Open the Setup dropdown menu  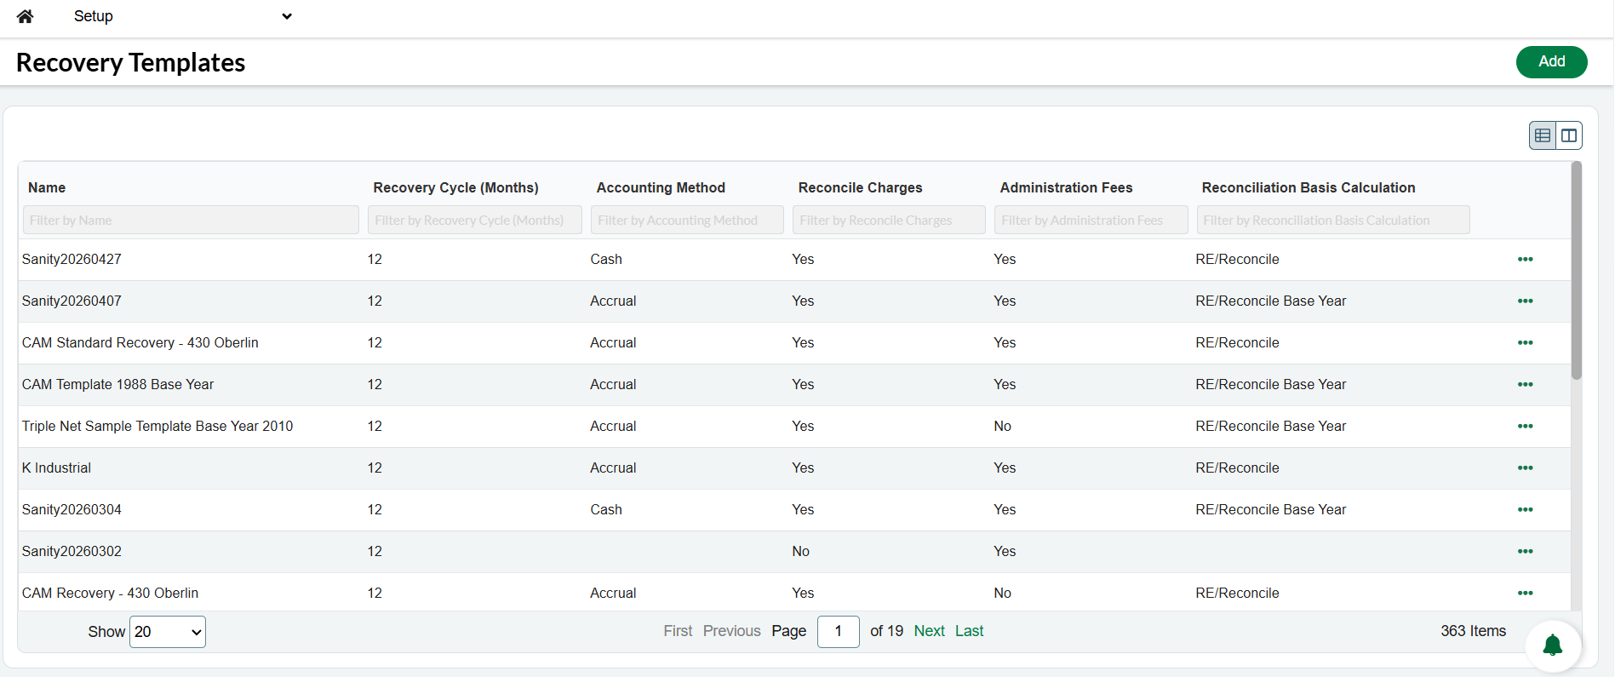point(182,16)
